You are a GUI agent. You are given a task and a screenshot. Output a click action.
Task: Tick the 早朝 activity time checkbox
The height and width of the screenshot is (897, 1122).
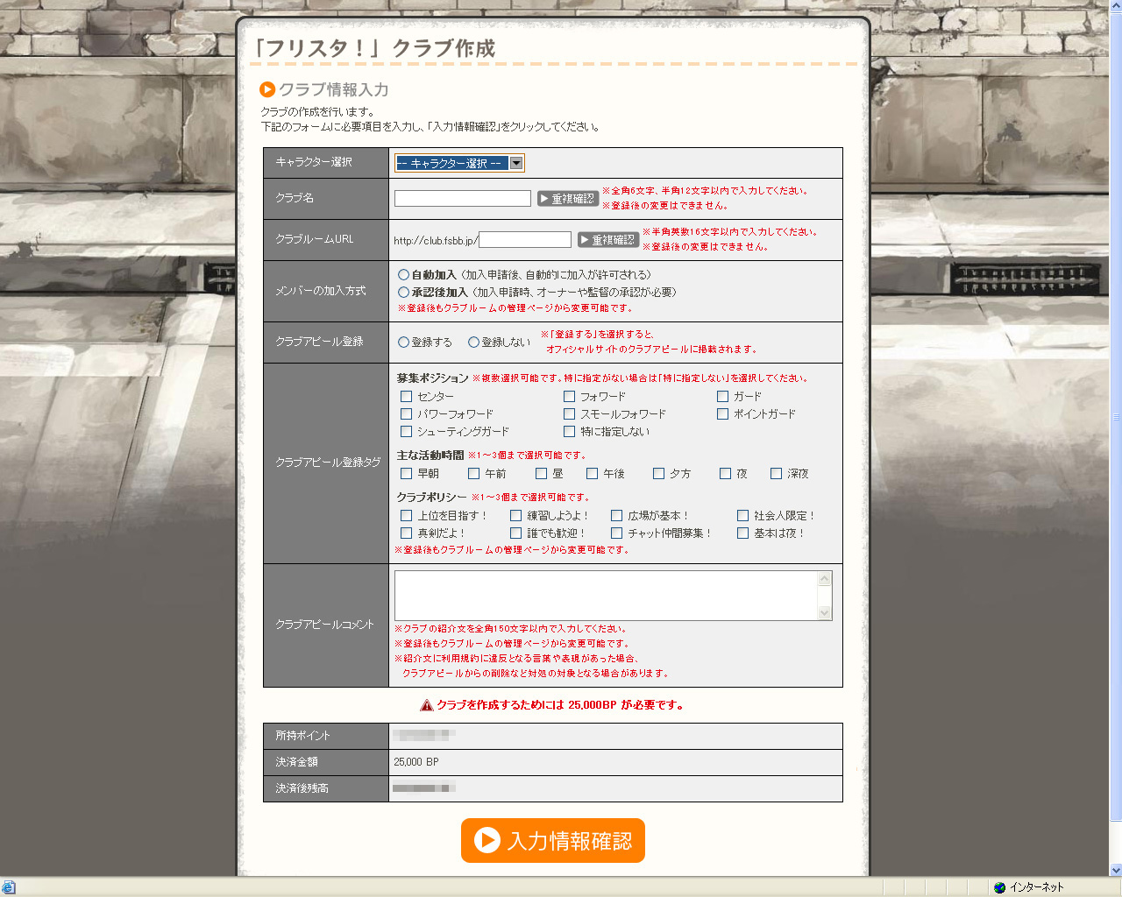tap(406, 474)
